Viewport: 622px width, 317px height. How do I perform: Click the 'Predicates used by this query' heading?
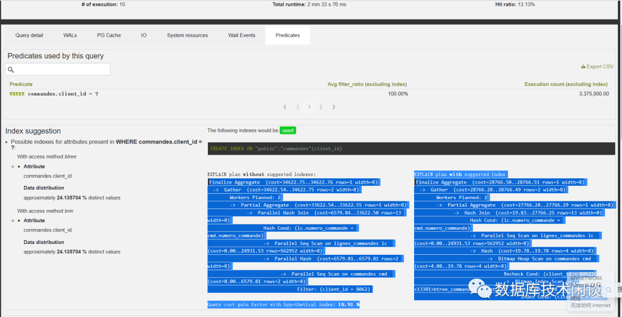(x=55, y=56)
